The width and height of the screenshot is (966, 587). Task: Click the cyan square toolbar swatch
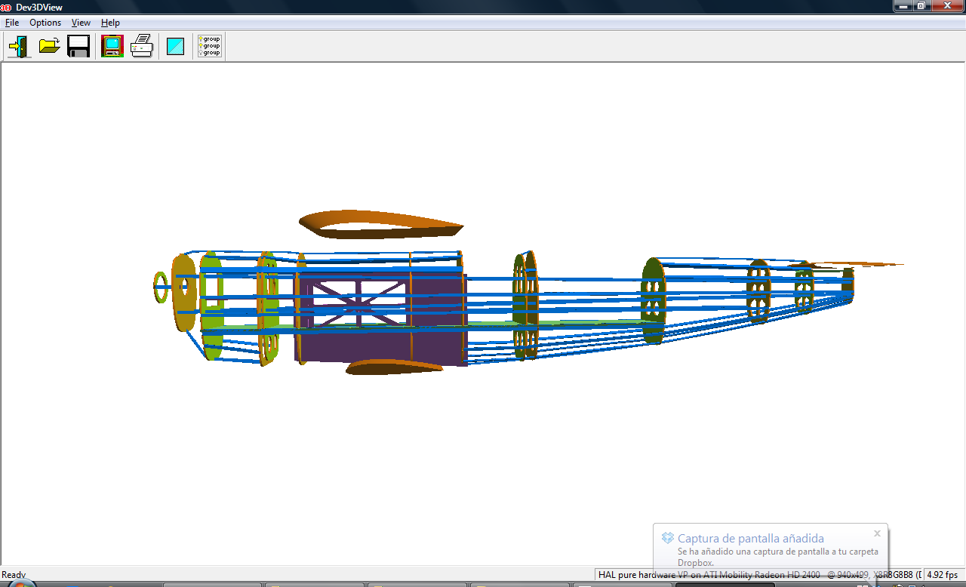pyautogui.click(x=175, y=47)
